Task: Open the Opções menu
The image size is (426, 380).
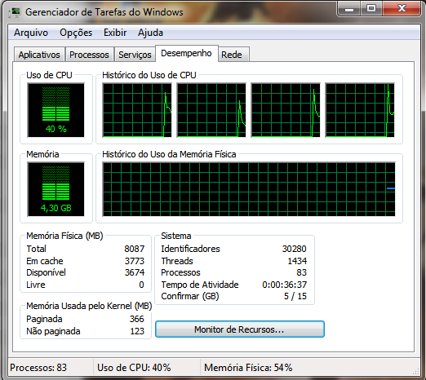Action: point(76,33)
